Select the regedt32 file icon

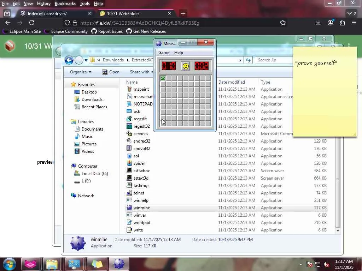(x=129, y=126)
